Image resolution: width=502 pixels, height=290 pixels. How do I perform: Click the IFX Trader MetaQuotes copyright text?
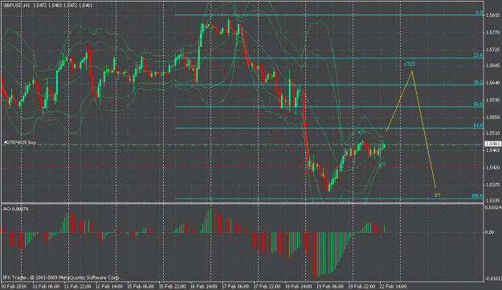[x=62, y=278]
